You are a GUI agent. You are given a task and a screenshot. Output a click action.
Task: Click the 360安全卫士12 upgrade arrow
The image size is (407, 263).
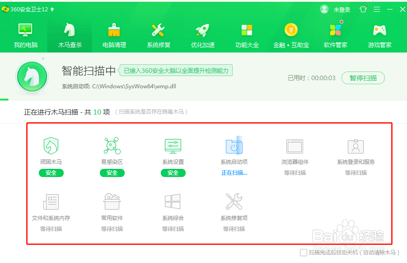coord(52,10)
